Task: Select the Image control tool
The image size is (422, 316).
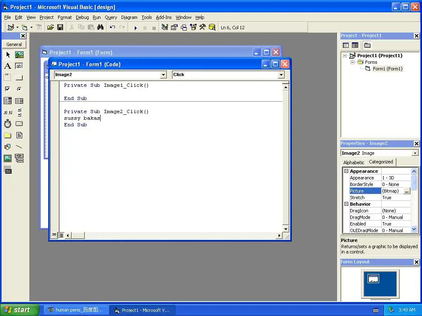Action: point(8,158)
